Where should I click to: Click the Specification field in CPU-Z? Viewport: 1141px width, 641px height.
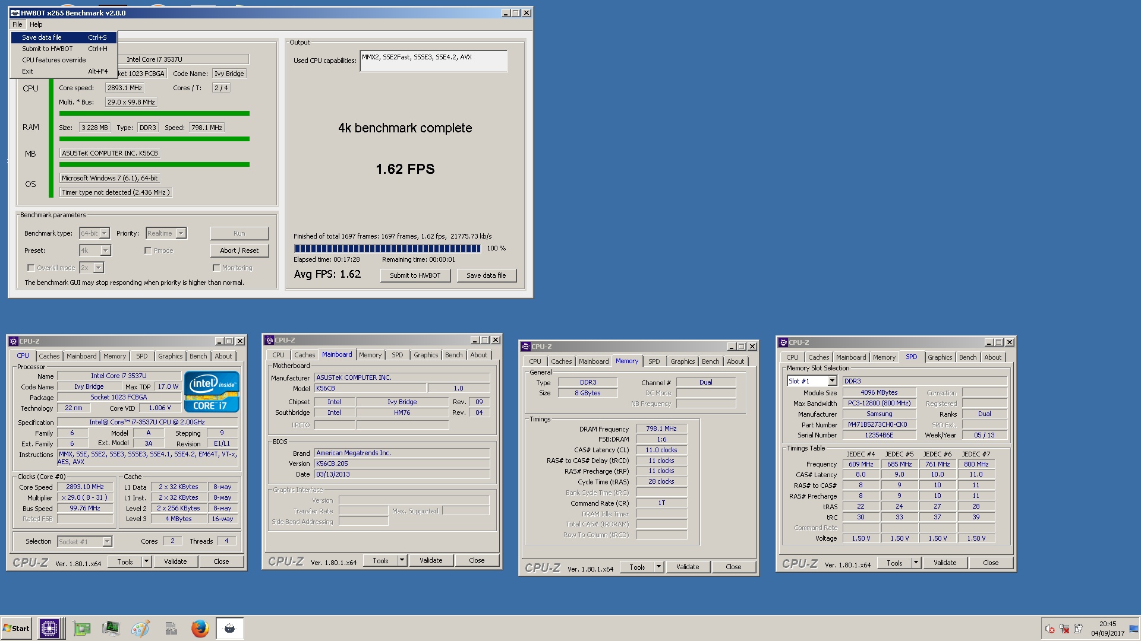tap(147, 423)
